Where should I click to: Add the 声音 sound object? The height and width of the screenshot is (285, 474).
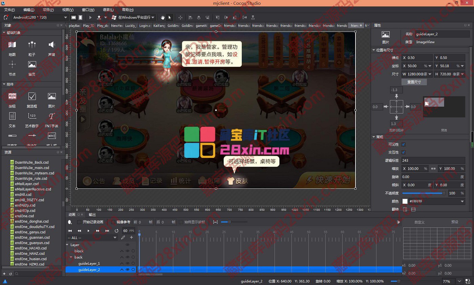pyautogui.click(x=51, y=48)
